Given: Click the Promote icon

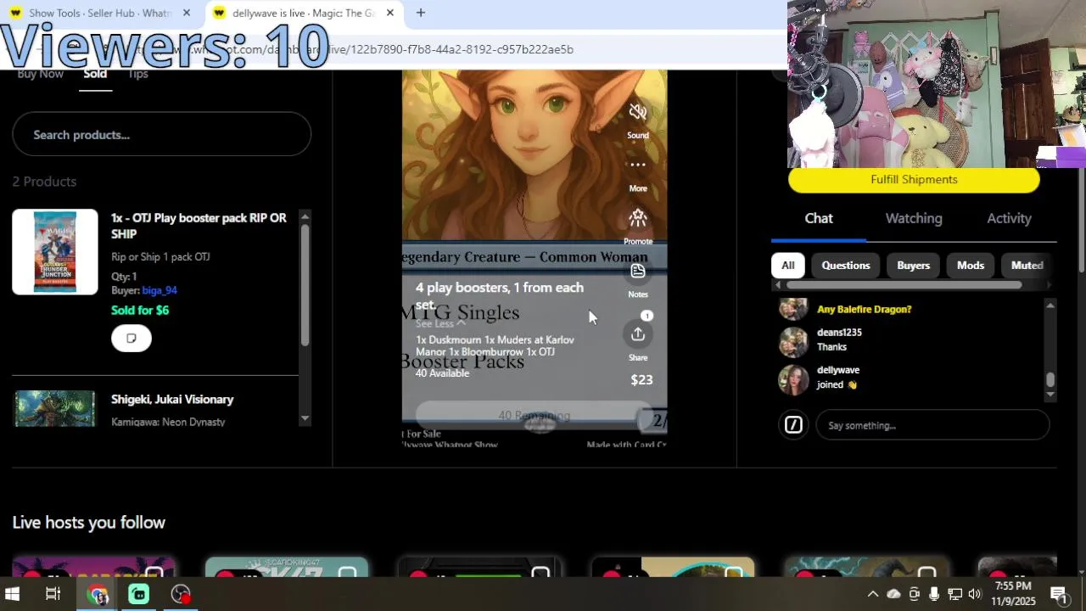Looking at the screenshot, I should tap(638, 218).
